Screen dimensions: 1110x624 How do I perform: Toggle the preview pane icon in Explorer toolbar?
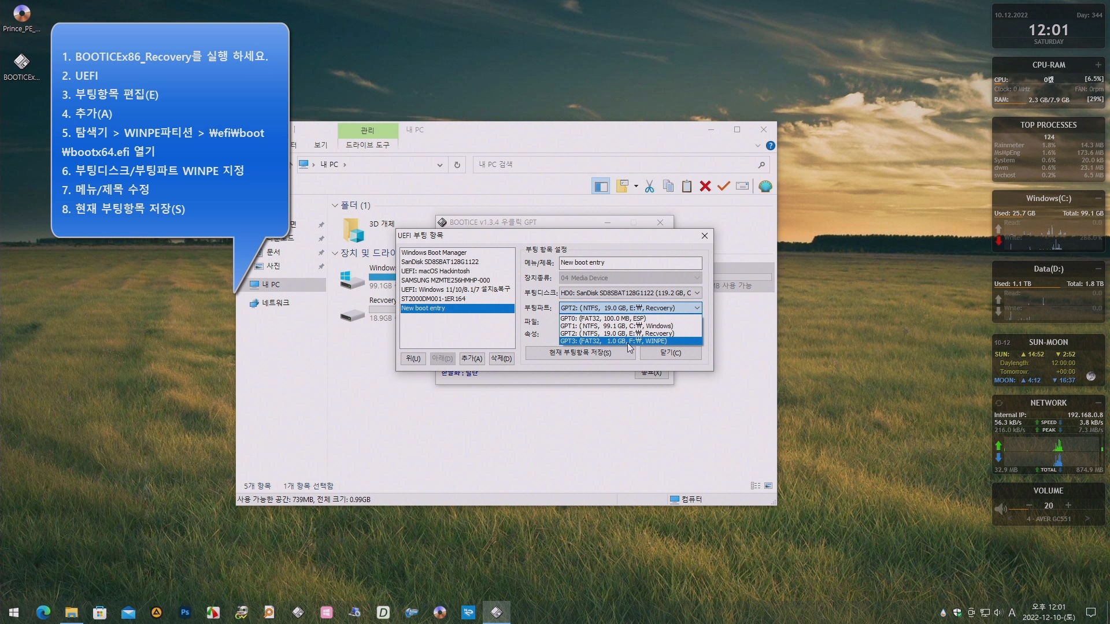point(601,186)
